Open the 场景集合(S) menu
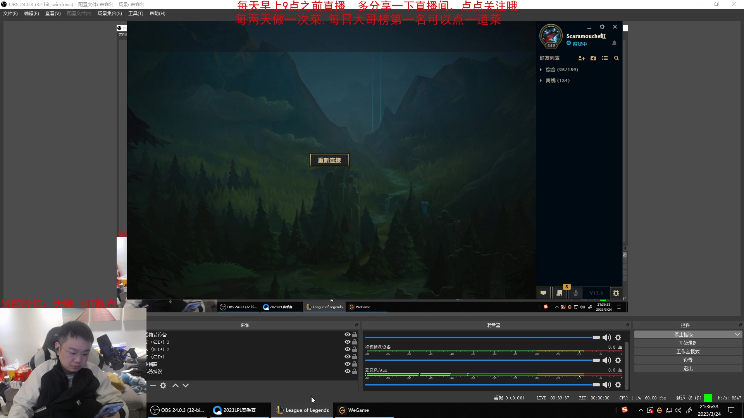Image resolution: width=744 pixels, height=418 pixels. pyautogui.click(x=110, y=14)
